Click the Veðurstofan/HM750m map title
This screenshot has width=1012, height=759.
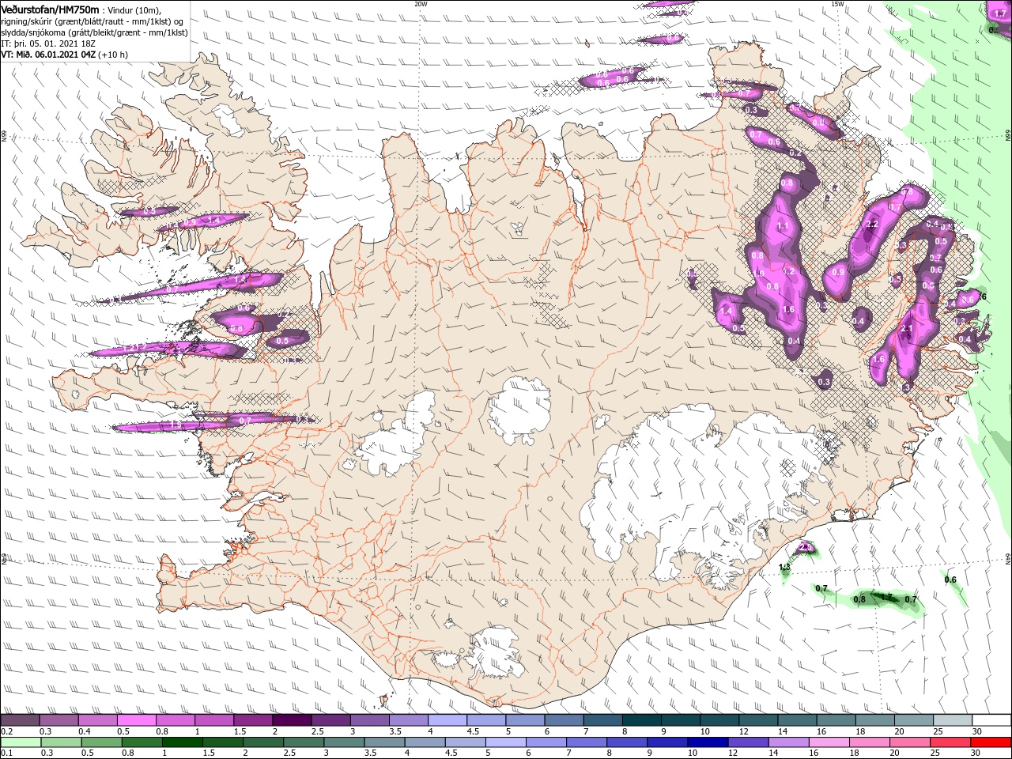pyautogui.click(x=50, y=9)
